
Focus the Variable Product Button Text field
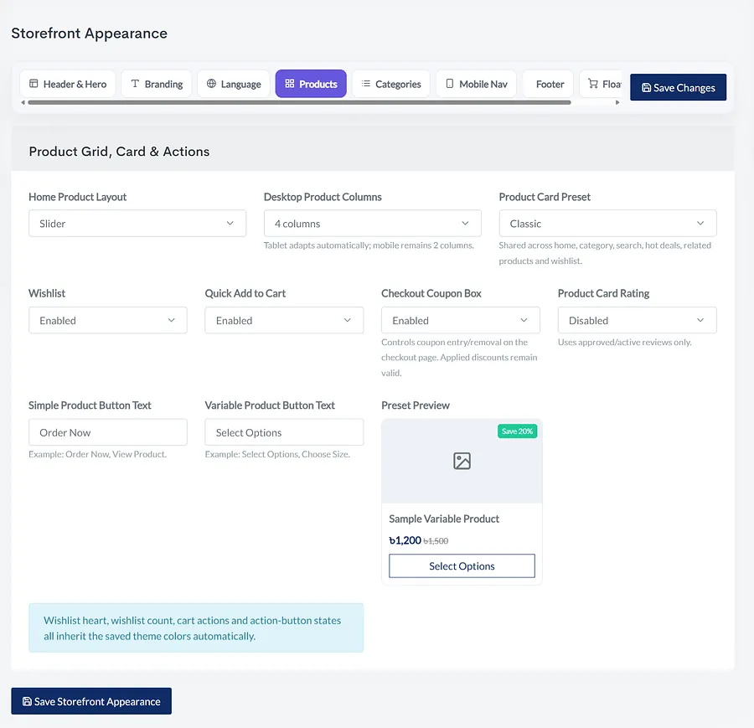click(284, 432)
